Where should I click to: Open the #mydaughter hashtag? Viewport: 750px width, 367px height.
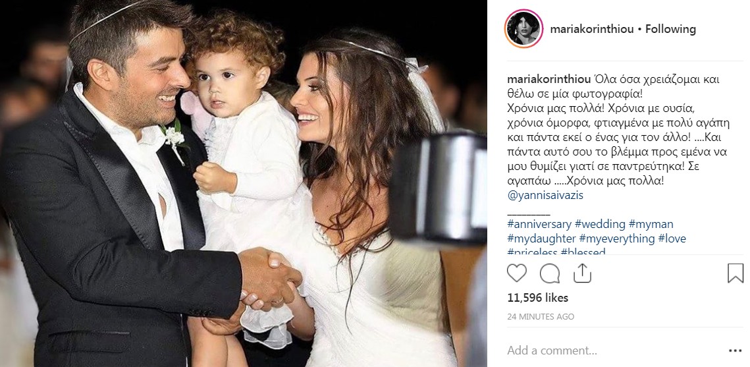click(541, 239)
